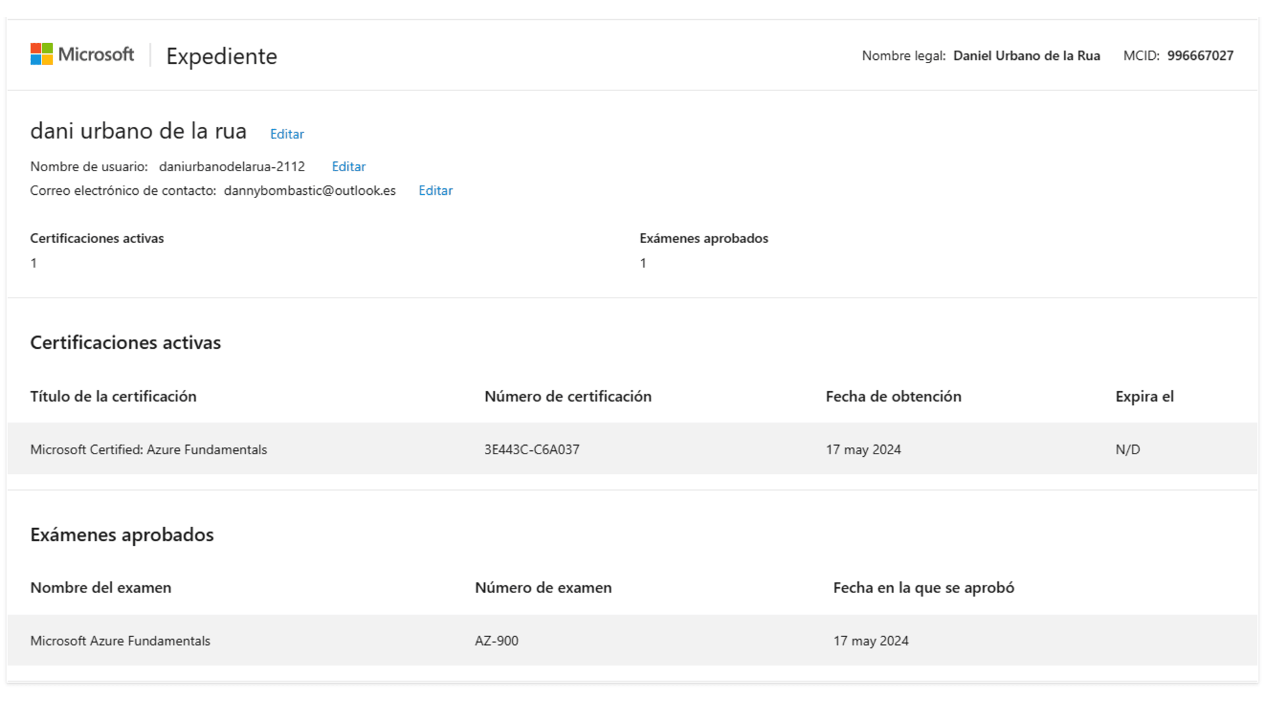
Task: Select the Expediente page title
Action: click(x=221, y=56)
